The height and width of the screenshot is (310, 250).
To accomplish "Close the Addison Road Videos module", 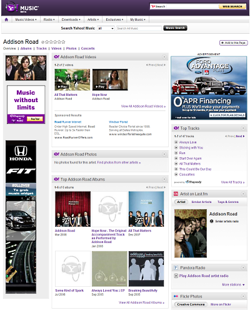I will pyautogui.click(x=164, y=57).
